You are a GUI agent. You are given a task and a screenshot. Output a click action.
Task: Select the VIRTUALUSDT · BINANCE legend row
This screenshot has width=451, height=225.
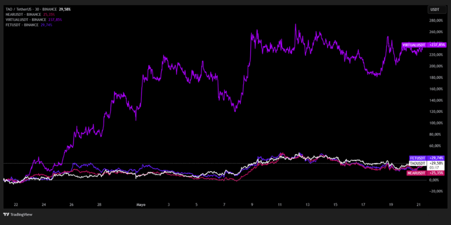[34, 20]
